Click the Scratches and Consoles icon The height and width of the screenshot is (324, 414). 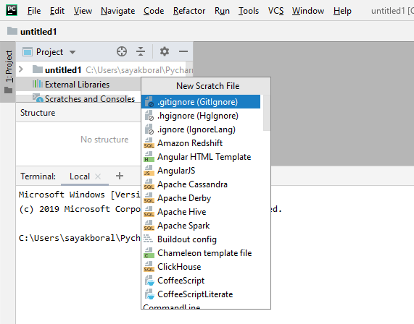(38, 98)
